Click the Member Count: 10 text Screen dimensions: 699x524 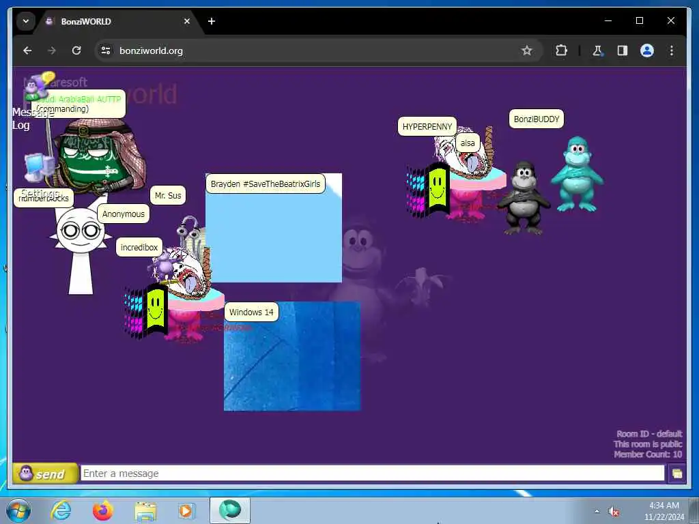648,454
